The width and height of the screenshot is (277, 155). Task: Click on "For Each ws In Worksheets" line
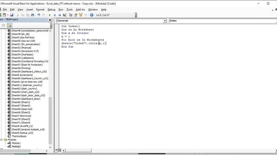pos(83,40)
